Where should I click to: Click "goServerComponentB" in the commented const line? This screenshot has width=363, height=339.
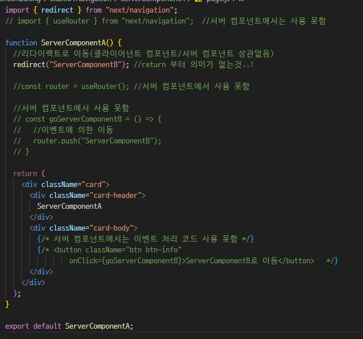point(85,119)
